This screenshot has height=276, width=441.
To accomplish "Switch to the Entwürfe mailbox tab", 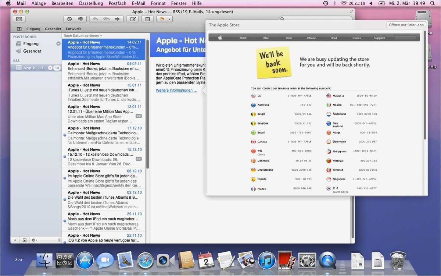I will 73,28.
